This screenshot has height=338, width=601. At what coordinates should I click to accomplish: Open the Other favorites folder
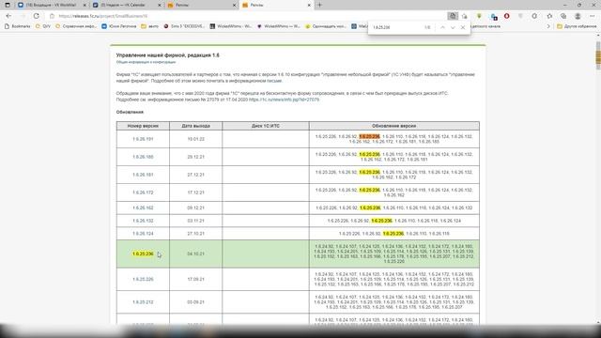pyautogui.click(x=577, y=26)
